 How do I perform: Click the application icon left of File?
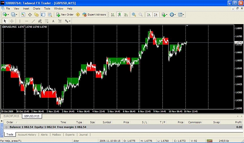click(3, 9)
